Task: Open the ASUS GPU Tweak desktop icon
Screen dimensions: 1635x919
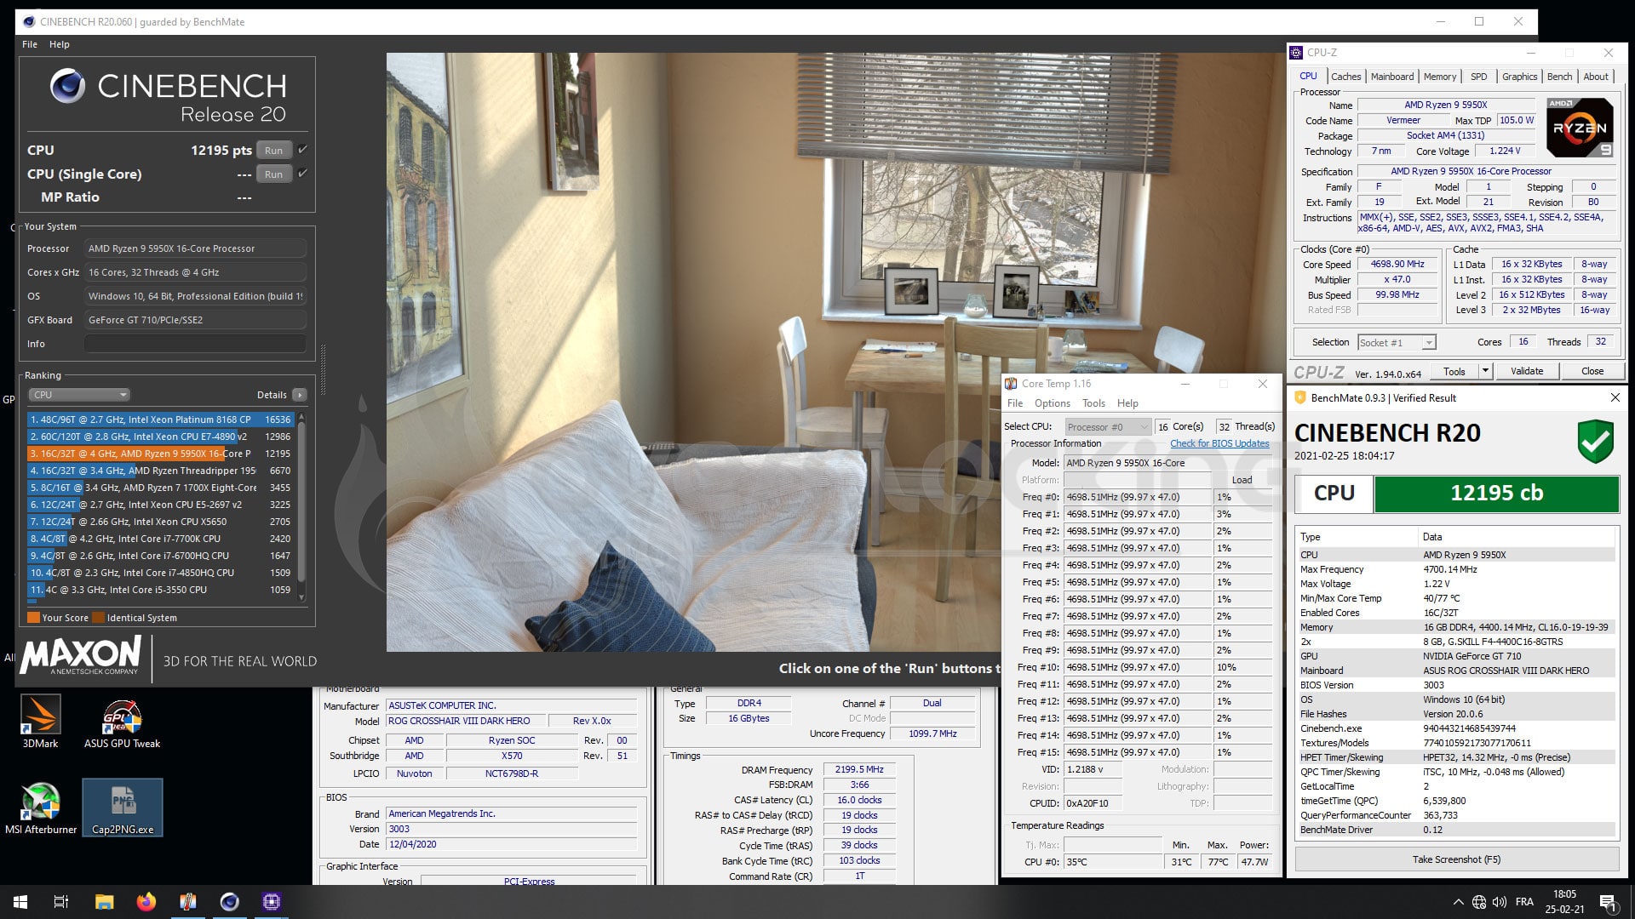Action: [122, 723]
